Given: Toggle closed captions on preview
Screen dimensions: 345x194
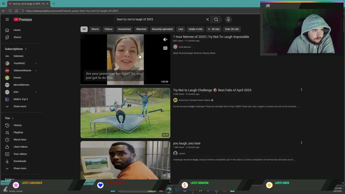Looking at the screenshot, I should (165, 48).
